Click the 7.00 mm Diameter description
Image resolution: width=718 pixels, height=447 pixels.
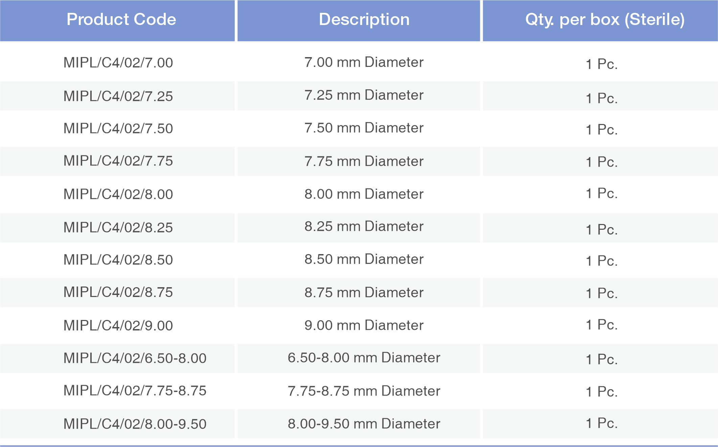364,63
